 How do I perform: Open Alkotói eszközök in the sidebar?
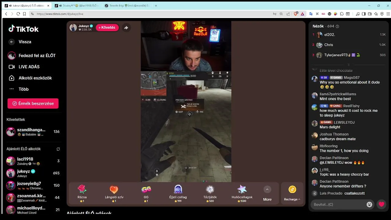(30, 78)
